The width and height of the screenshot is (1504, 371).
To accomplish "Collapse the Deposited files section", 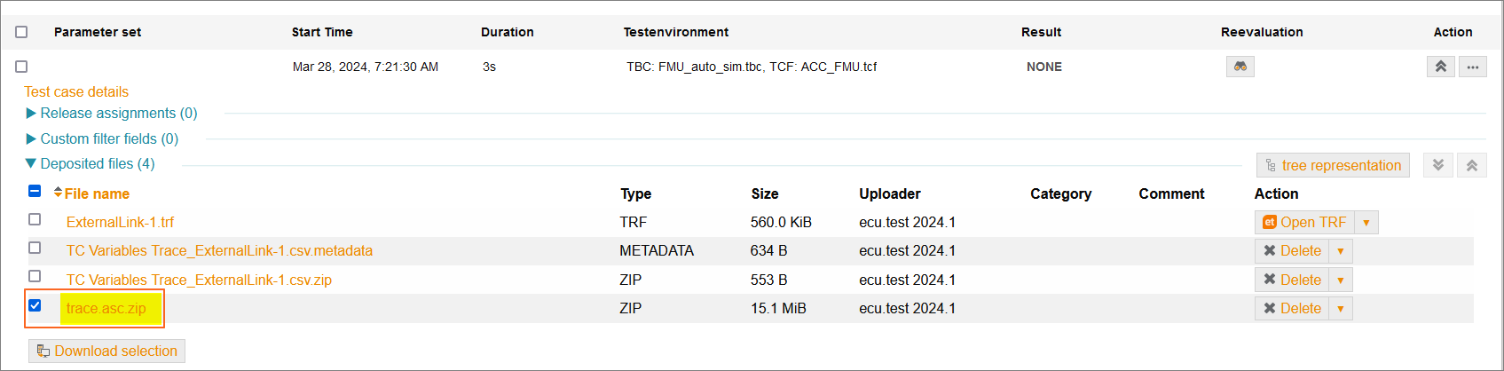I will 91,163.
